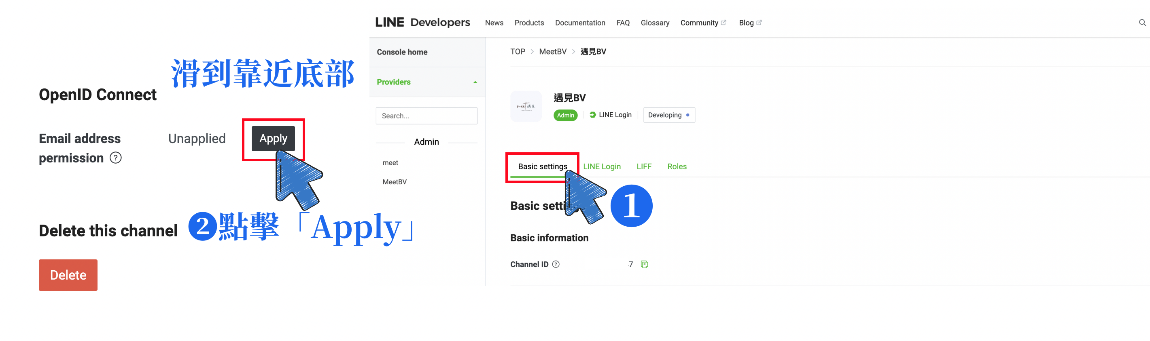Click TOP in the breadcrumb
Viewport: 1150px width, 341px height.
(518, 52)
